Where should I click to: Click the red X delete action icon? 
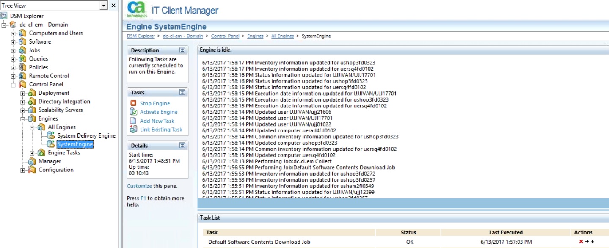581,242
